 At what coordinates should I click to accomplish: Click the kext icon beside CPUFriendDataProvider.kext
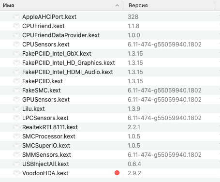coord(16,35)
